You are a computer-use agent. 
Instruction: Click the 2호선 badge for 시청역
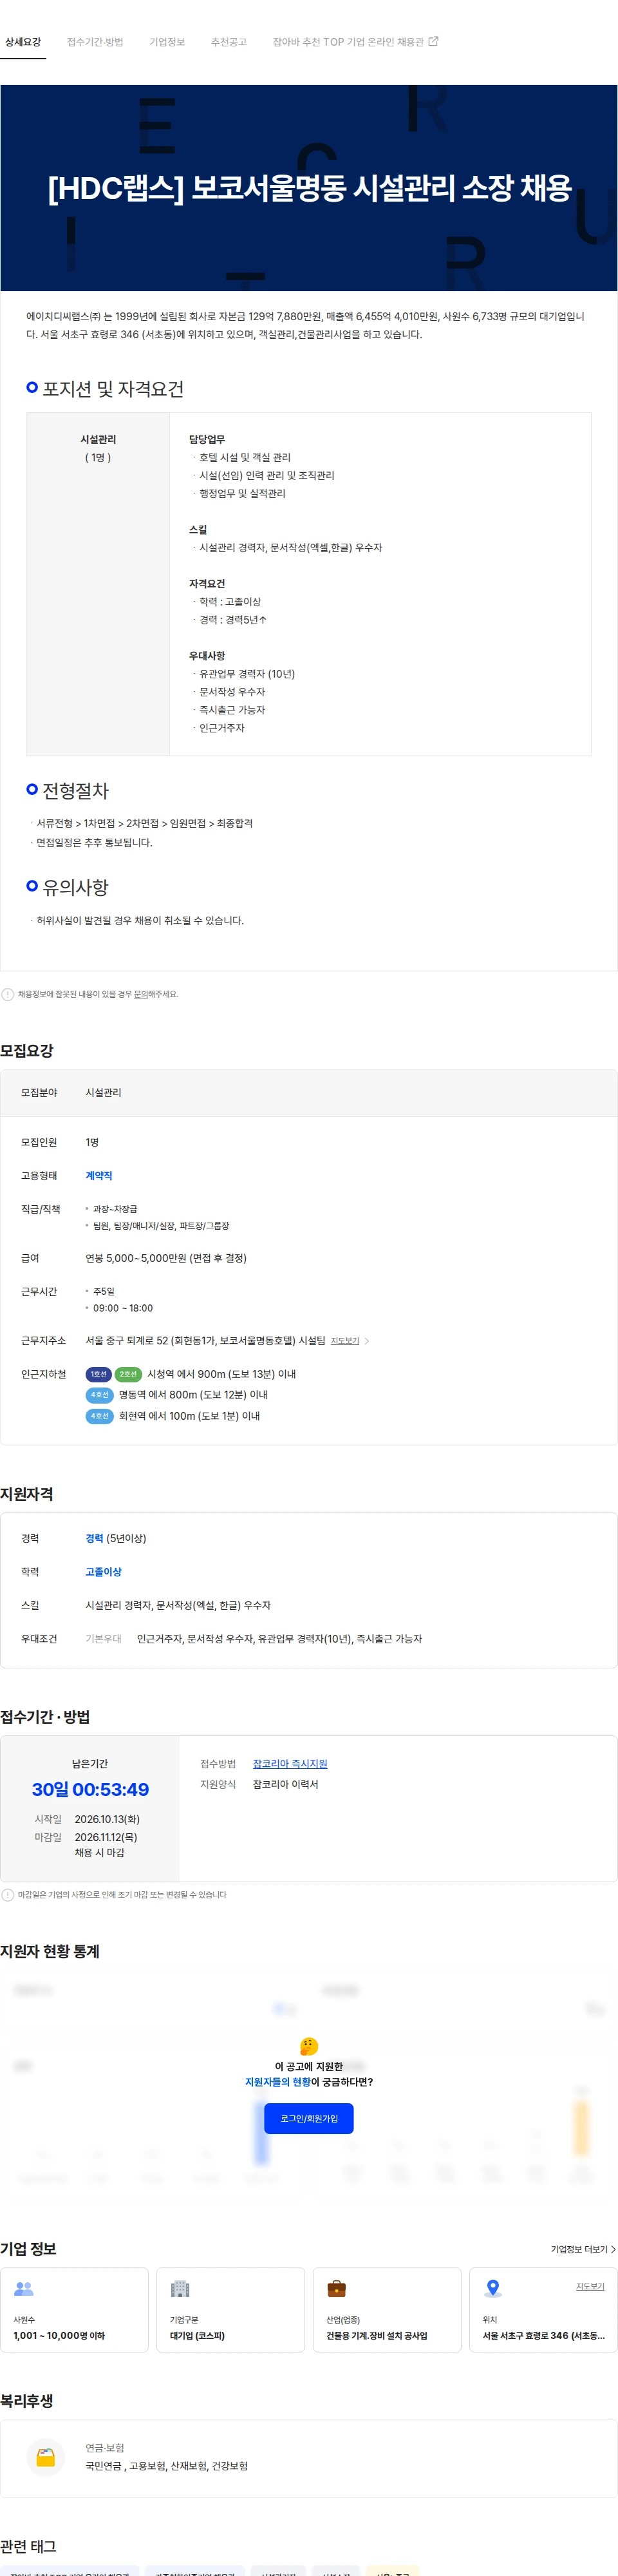(x=128, y=1374)
